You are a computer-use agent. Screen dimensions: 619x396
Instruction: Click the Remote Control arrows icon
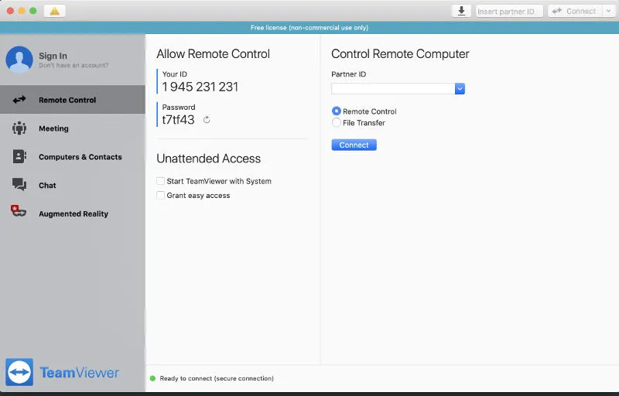tap(19, 100)
